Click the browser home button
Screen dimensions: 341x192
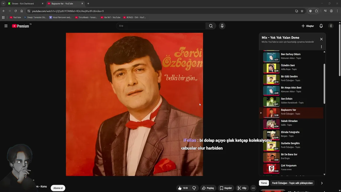coord(22,11)
